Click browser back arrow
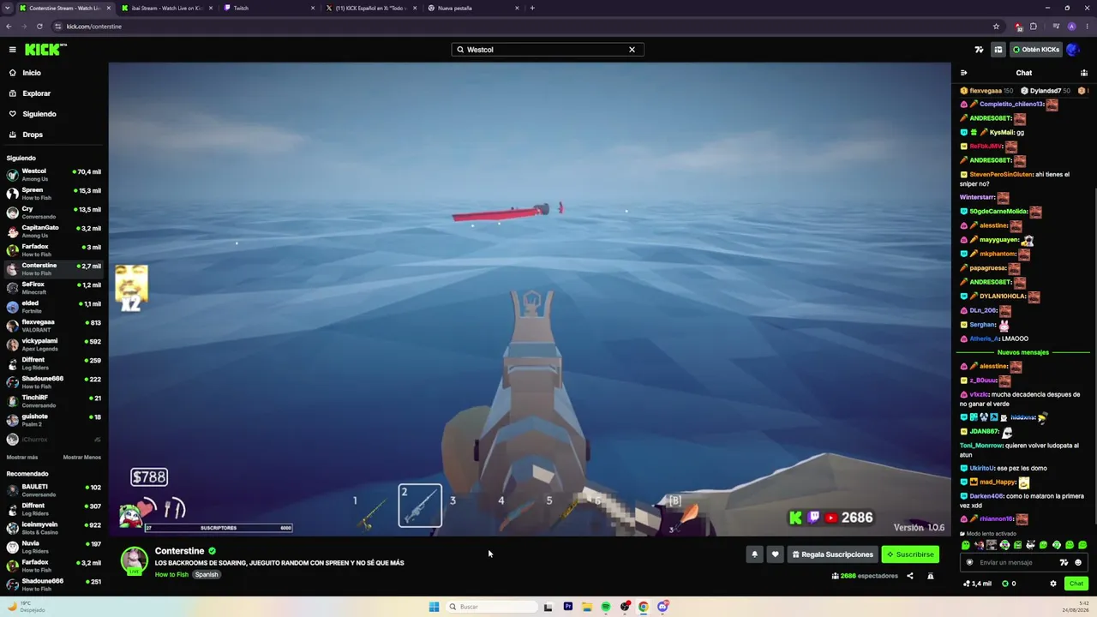This screenshot has width=1097, height=617. point(9,27)
